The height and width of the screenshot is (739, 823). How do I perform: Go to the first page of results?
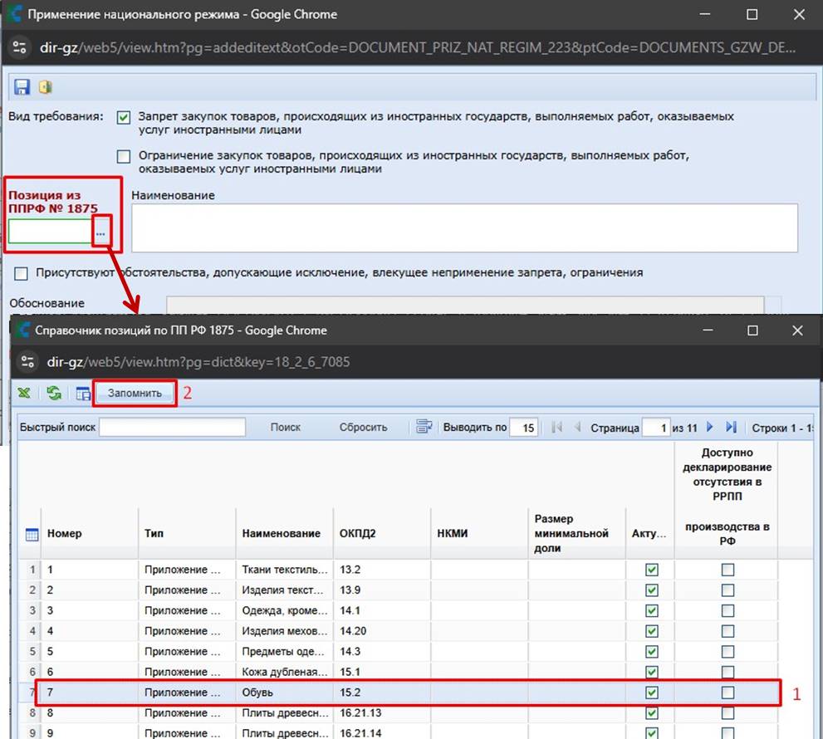tap(557, 428)
